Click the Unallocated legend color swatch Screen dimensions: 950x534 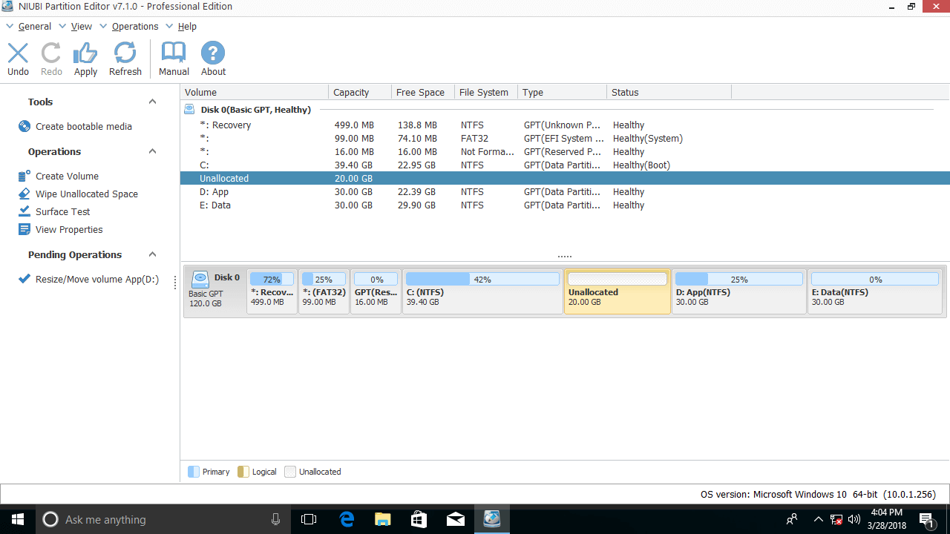[290, 472]
